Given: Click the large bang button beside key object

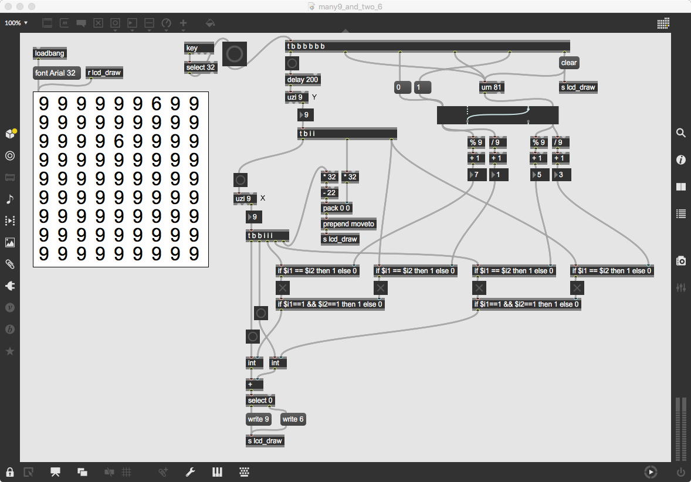Looking at the screenshot, I should click(235, 54).
